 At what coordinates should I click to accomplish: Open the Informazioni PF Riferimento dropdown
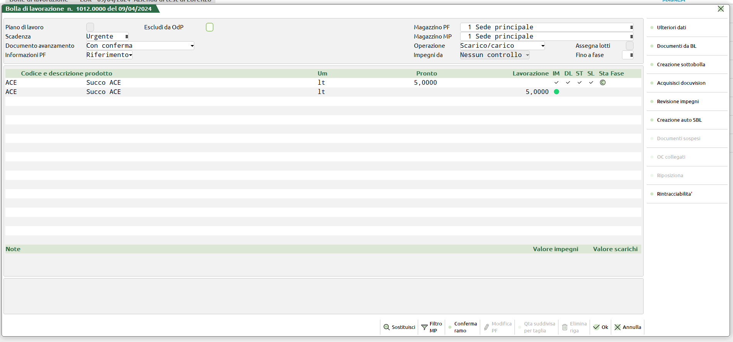131,55
